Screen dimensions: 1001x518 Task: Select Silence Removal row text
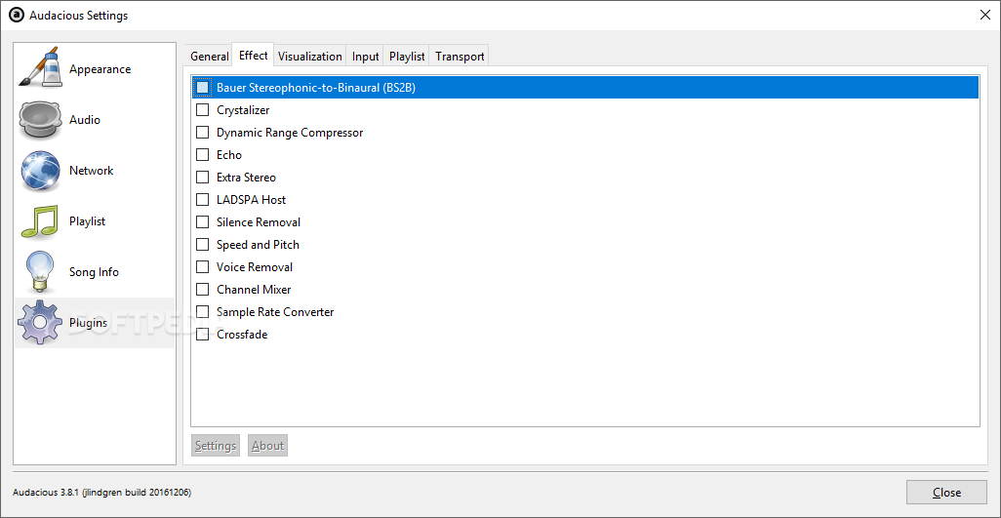(259, 222)
